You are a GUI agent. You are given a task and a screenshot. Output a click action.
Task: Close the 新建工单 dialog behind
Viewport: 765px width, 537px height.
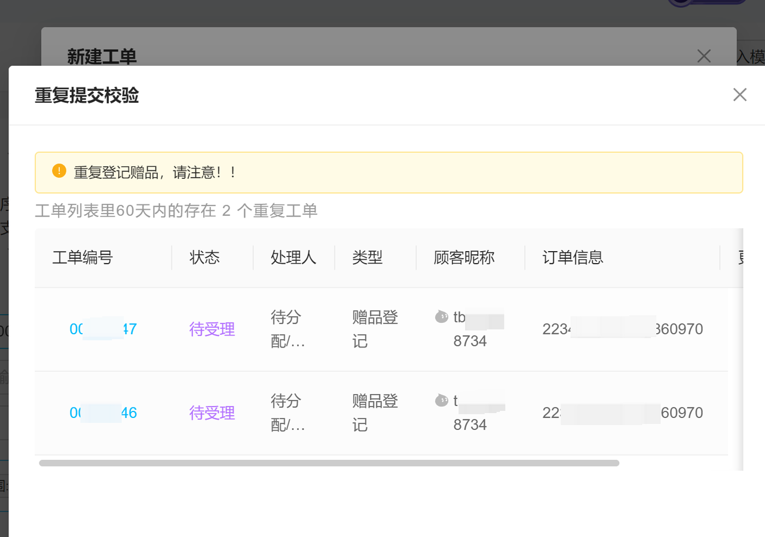pos(704,56)
